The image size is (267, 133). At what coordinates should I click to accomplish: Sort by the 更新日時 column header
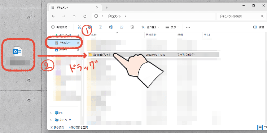coord(151,35)
